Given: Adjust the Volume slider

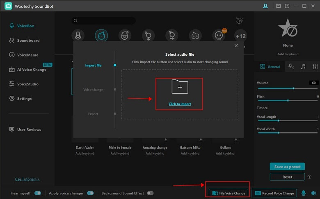Looking at the screenshot, I should coord(288,88).
